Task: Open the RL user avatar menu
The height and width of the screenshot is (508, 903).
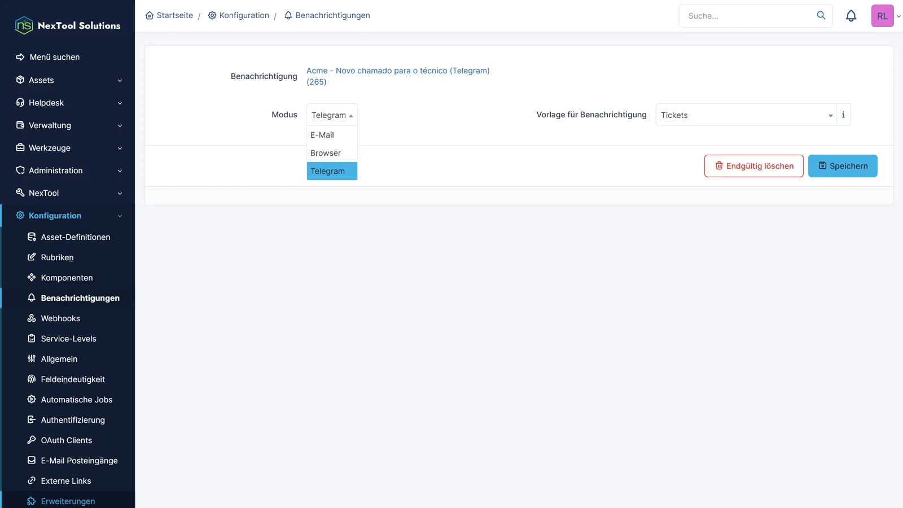Action: tap(883, 16)
